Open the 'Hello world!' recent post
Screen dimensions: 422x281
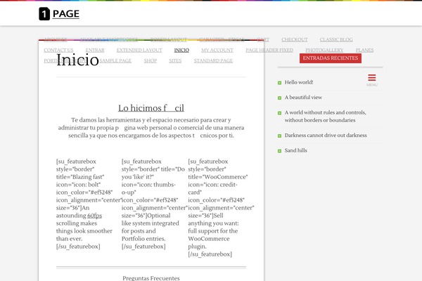click(x=299, y=82)
